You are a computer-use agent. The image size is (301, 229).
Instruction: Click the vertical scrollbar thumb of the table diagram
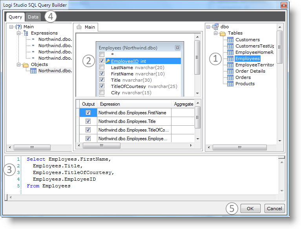pyautogui.click(x=197, y=57)
